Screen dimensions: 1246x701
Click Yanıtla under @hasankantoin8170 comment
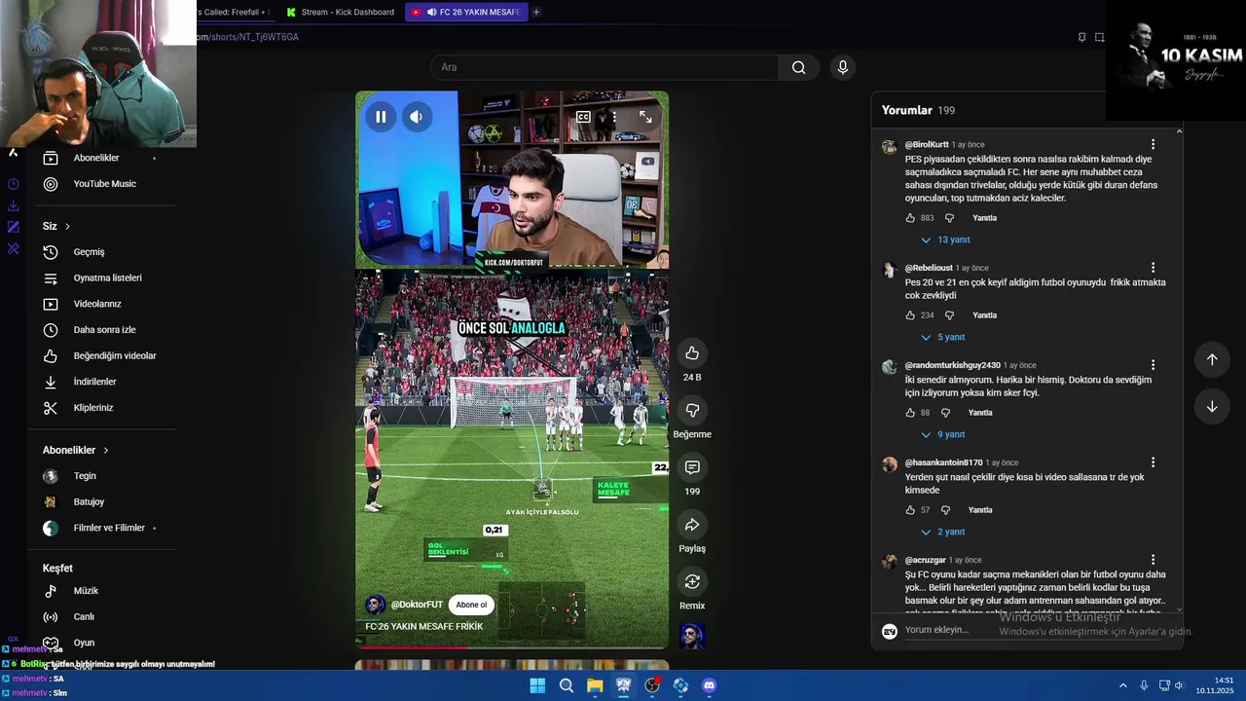pos(980,510)
